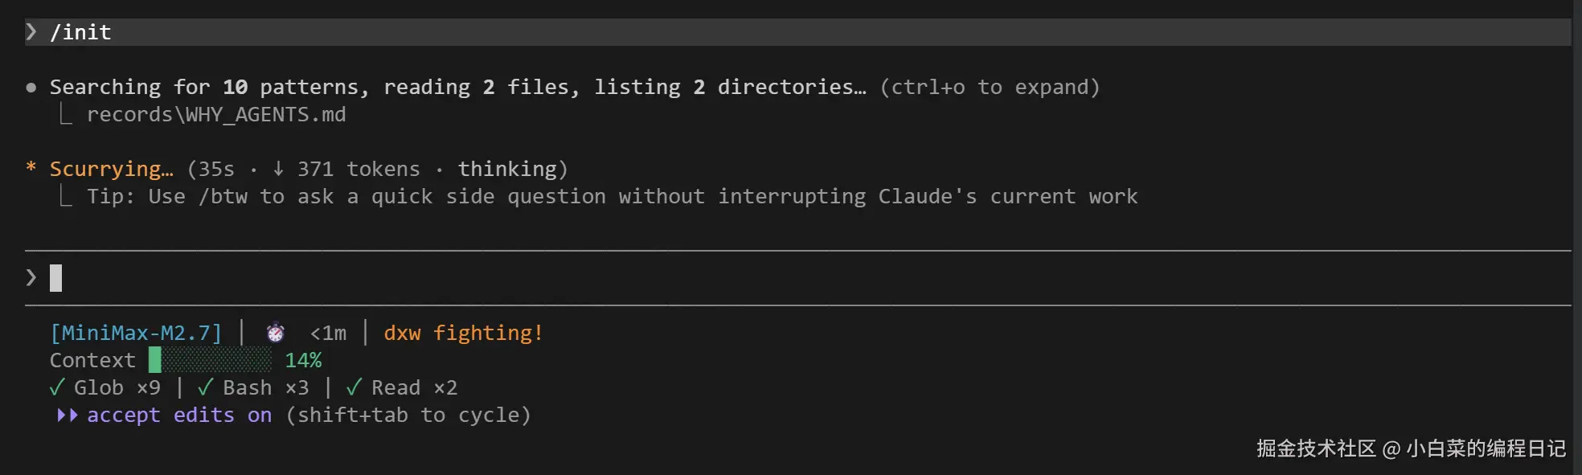Click the bullet dot before Searching line
Viewport: 1582px width, 475px height.
coord(31,88)
